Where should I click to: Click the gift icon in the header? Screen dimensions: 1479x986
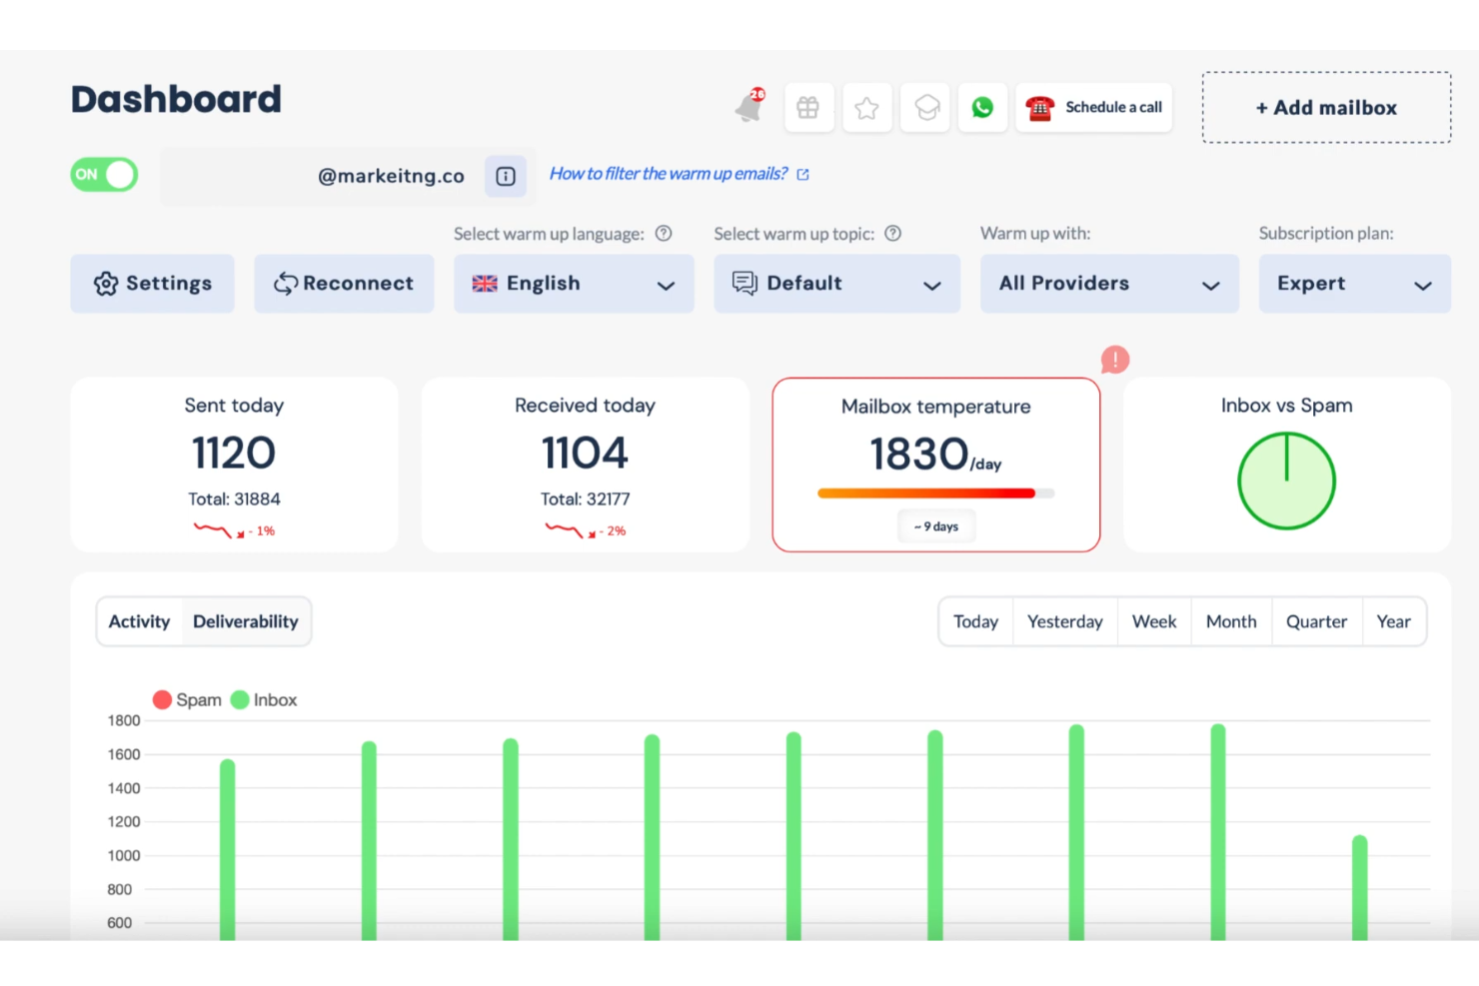click(x=808, y=108)
